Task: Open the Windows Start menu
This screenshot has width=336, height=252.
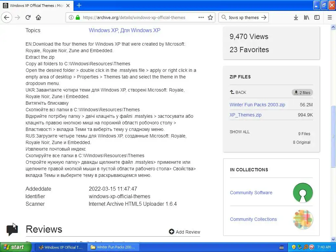Action: [x=16, y=247]
